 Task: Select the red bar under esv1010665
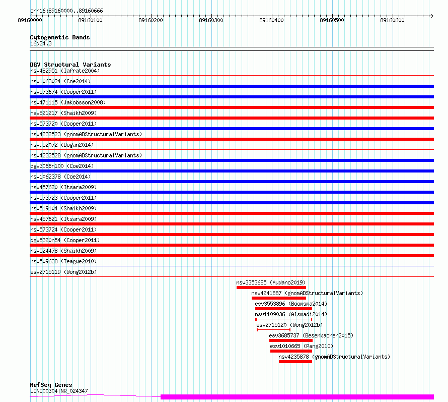[x=291, y=351]
